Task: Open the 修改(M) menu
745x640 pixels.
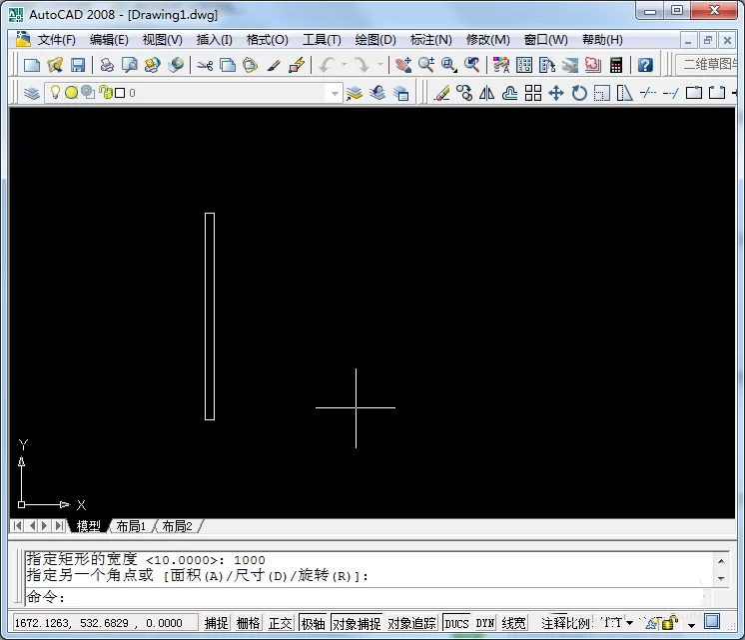Action: coord(487,40)
